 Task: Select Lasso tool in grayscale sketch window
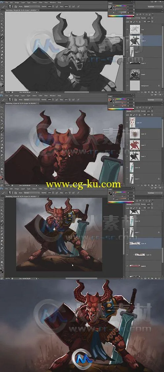tap(2, 21)
